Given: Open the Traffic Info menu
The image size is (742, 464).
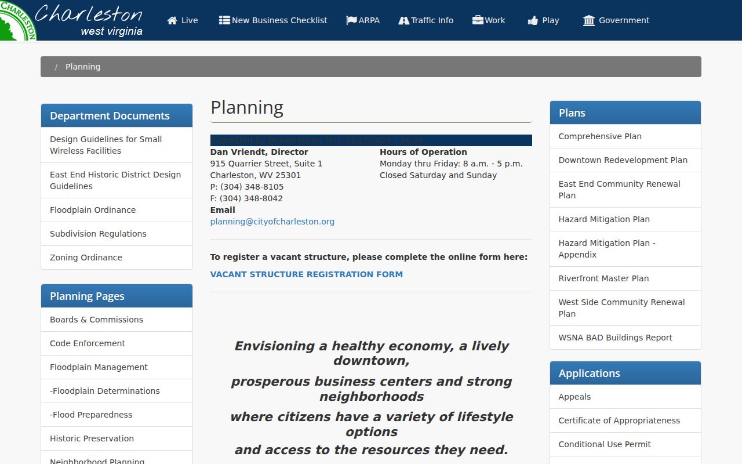Looking at the screenshot, I should click(426, 20).
